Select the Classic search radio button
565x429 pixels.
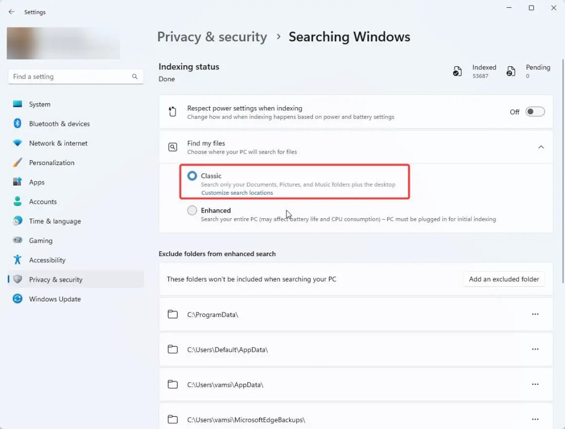[x=192, y=176]
